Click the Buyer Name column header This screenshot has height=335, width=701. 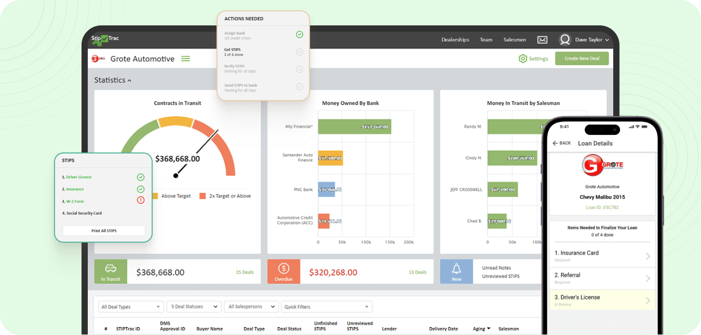(209, 329)
